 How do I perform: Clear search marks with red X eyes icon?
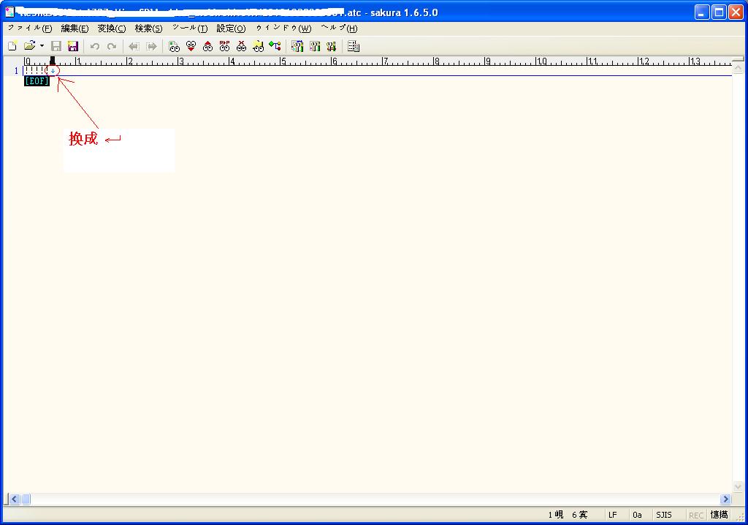[x=241, y=46]
